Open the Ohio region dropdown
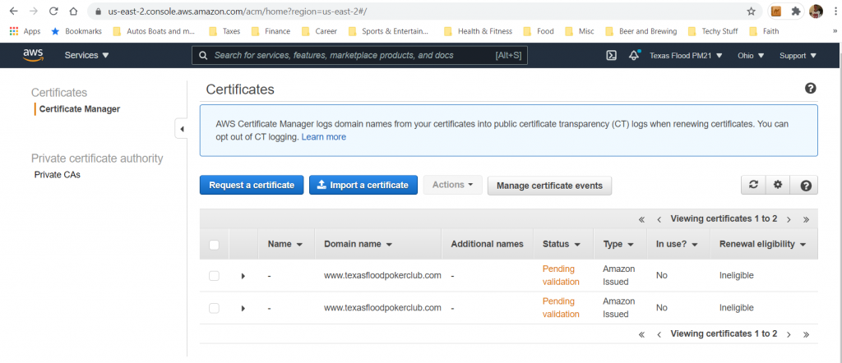 coord(749,56)
